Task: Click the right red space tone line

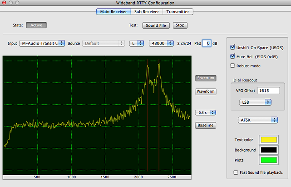Action: tap(159, 116)
